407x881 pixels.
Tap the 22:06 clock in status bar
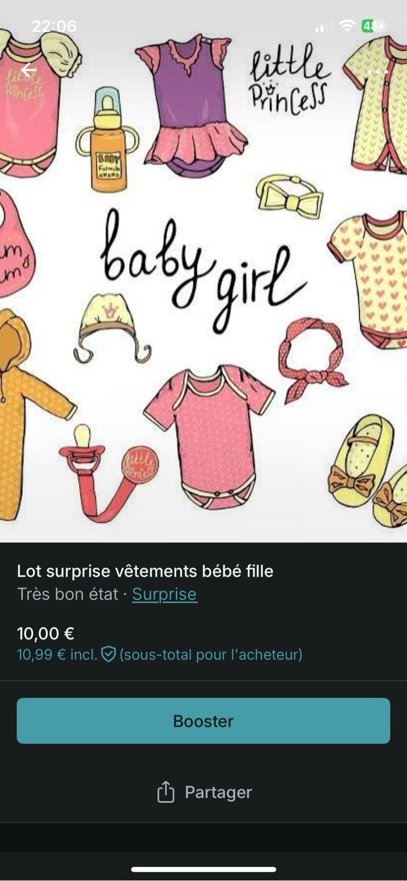point(54,26)
